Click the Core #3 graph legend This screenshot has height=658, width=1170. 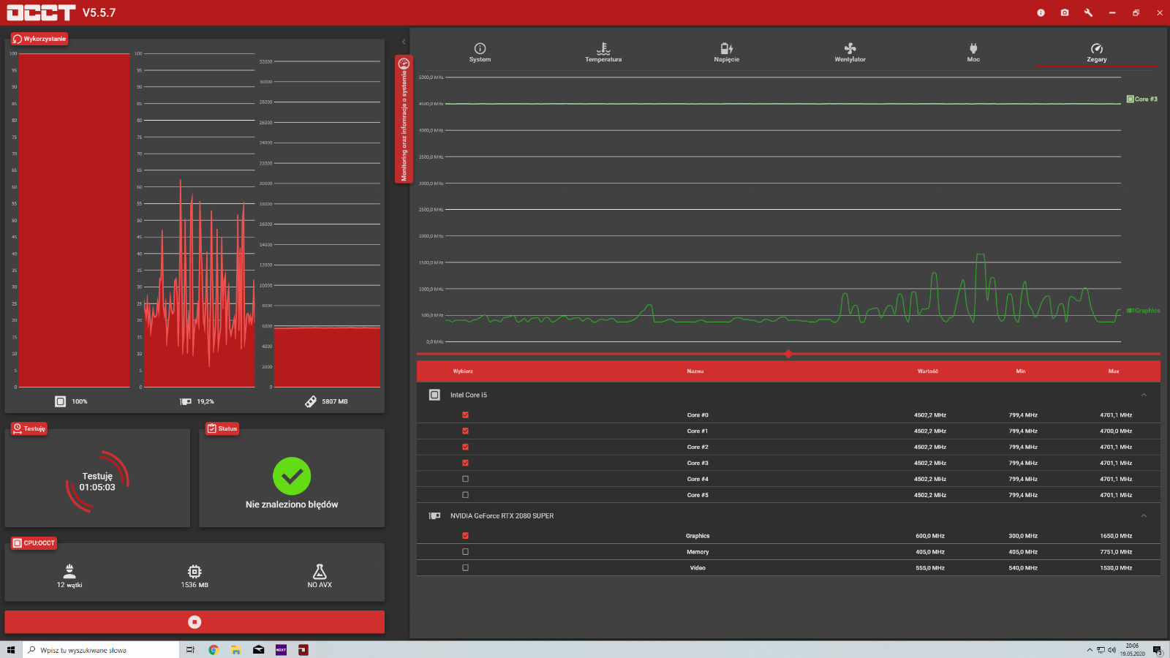coord(1142,99)
